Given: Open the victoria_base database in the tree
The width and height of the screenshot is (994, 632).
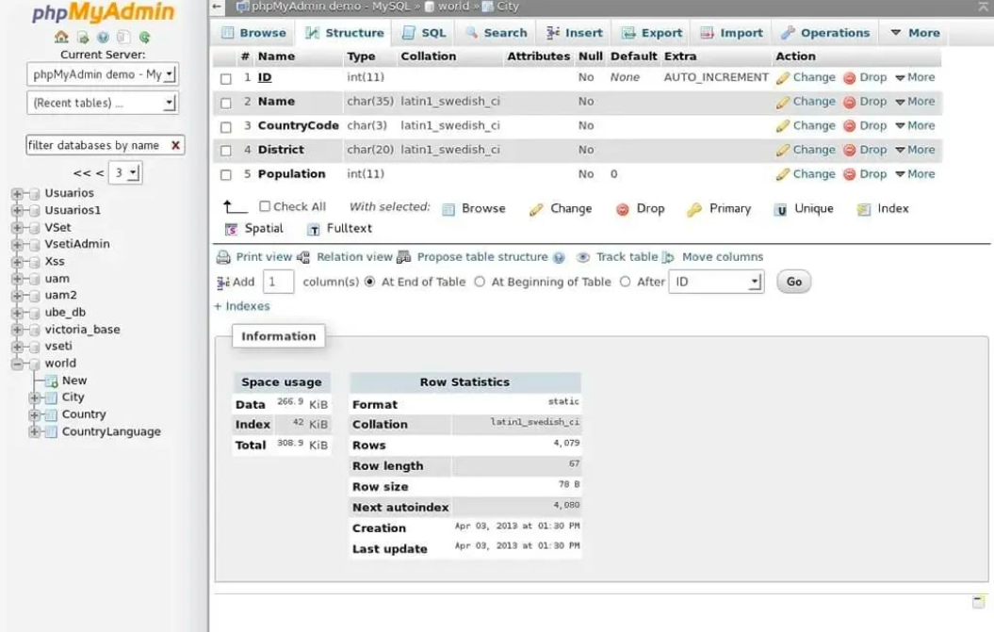Looking at the screenshot, I should pyautogui.click(x=82, y=330).
